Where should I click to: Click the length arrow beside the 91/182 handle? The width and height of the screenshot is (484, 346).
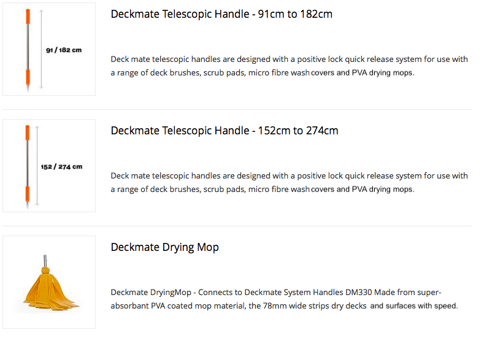[x=41, y=49]
